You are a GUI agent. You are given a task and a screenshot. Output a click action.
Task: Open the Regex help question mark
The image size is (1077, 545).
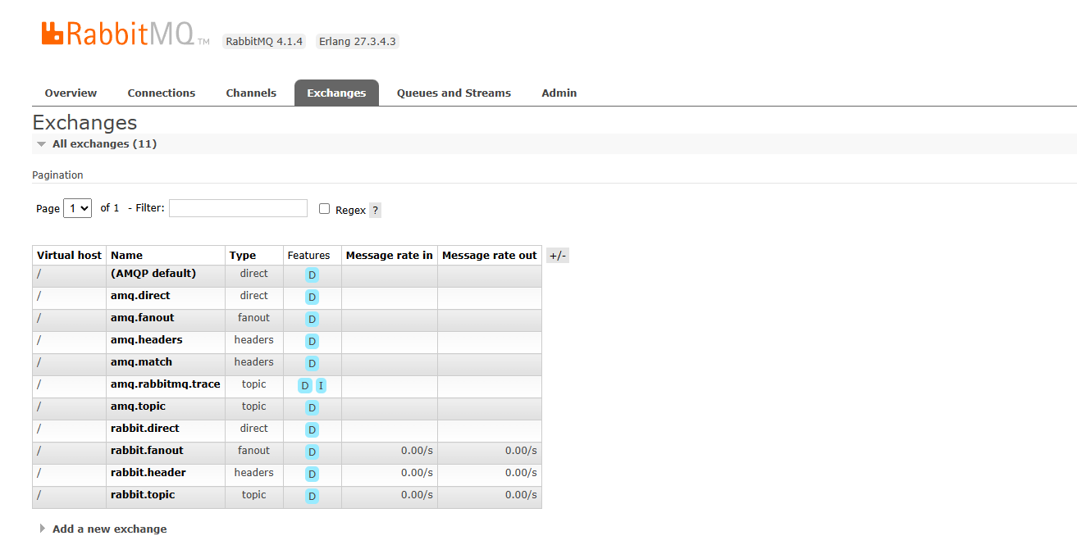tap(375, 210)
